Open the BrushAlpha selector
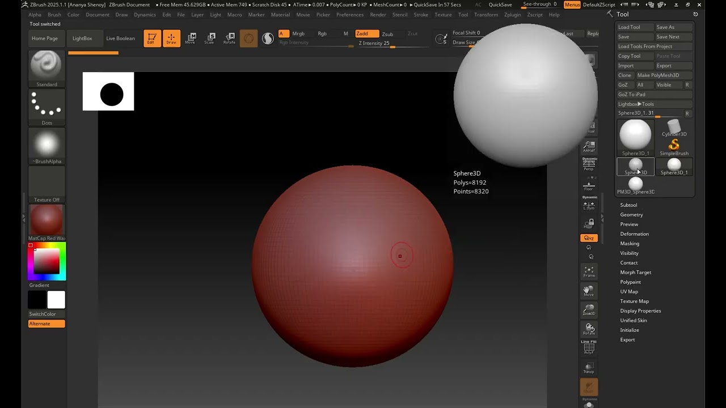 pyautogui.click(x=47, y=146)
